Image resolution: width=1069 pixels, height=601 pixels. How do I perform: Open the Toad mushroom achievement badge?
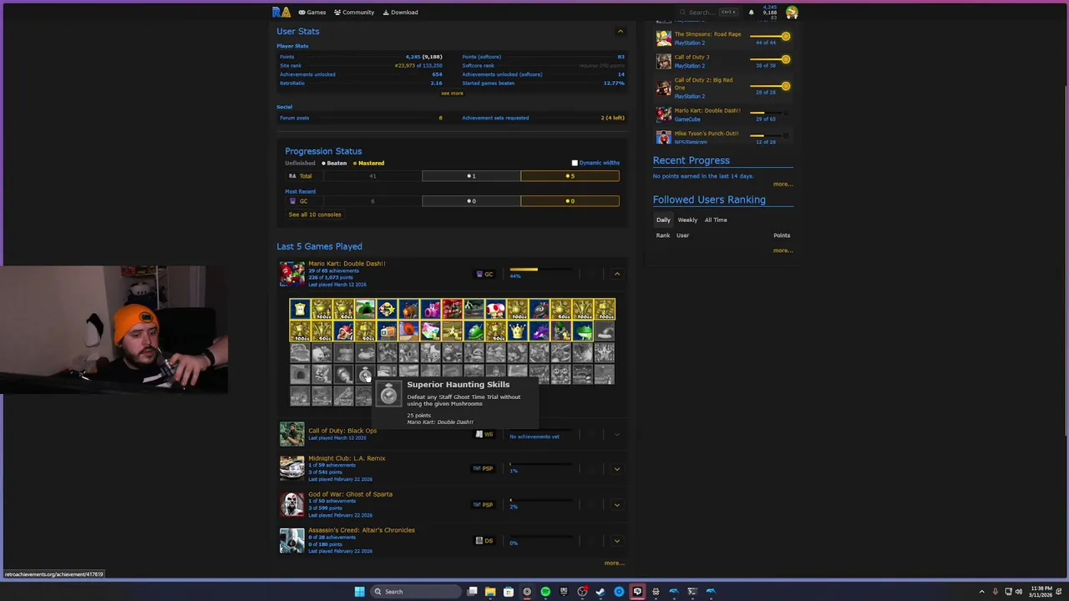coord(495,310)
